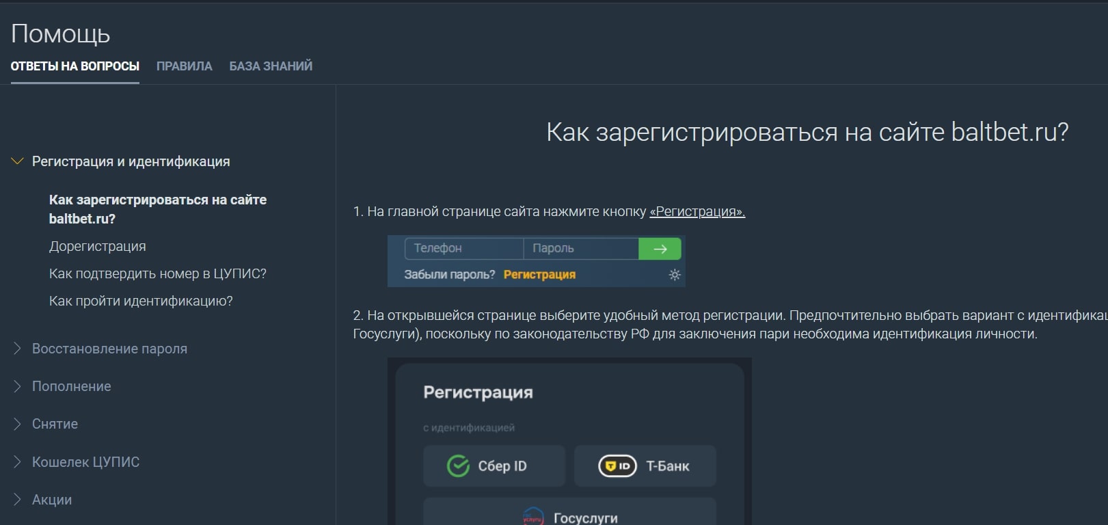
Task: Click 'Забыли пароль?' text in image
Action: (449, 275)
